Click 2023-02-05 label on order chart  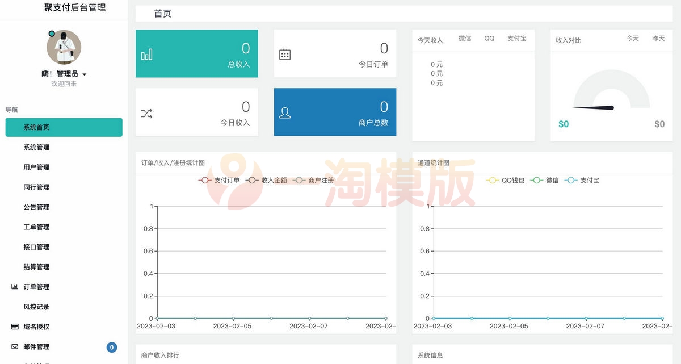233,326
